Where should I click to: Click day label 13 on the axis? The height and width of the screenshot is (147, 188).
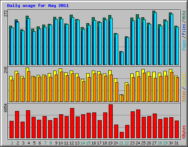[77, 143]
